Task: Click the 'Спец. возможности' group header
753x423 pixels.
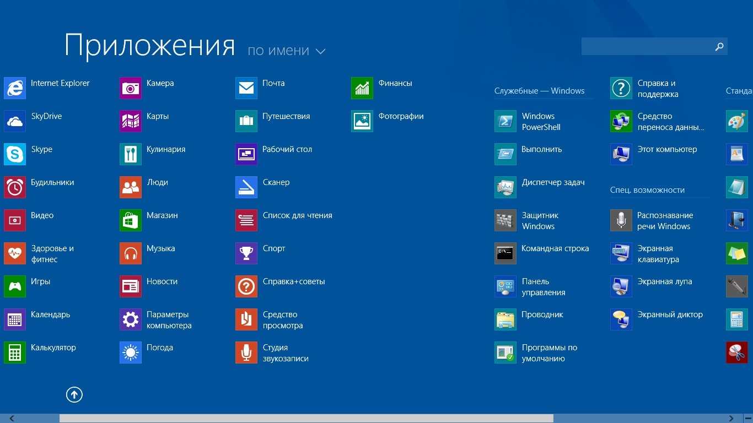Action: [x=647, y=190]
